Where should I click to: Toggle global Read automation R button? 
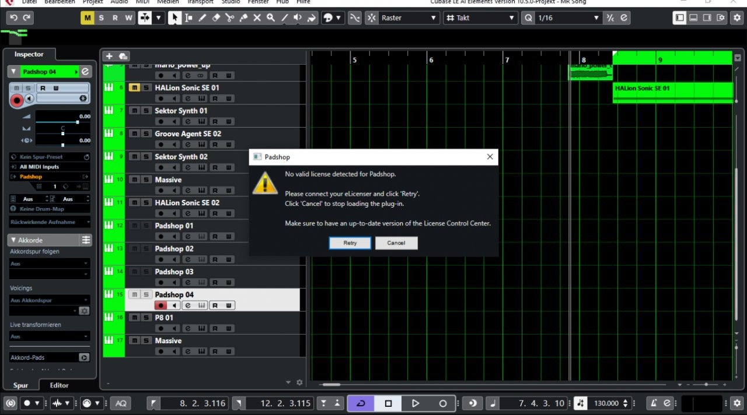pos(115,18)
